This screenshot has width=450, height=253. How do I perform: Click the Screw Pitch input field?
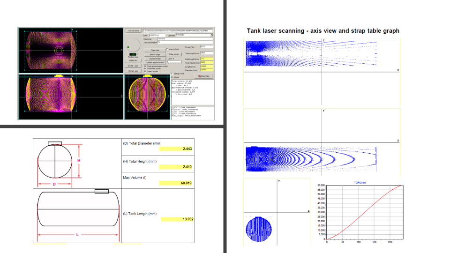pyautogui.click(x=207, y=46)
